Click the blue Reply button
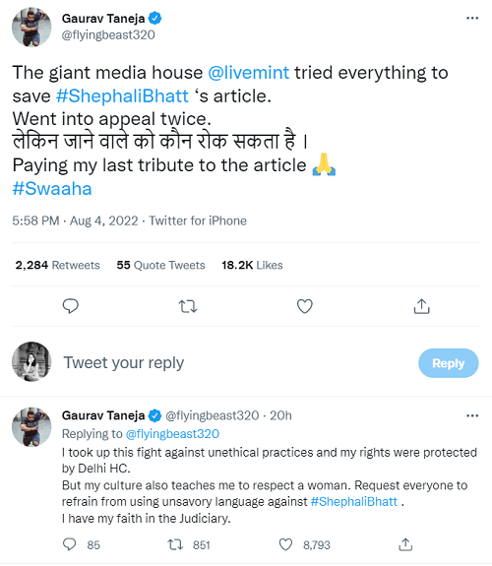 click(449, 363)
